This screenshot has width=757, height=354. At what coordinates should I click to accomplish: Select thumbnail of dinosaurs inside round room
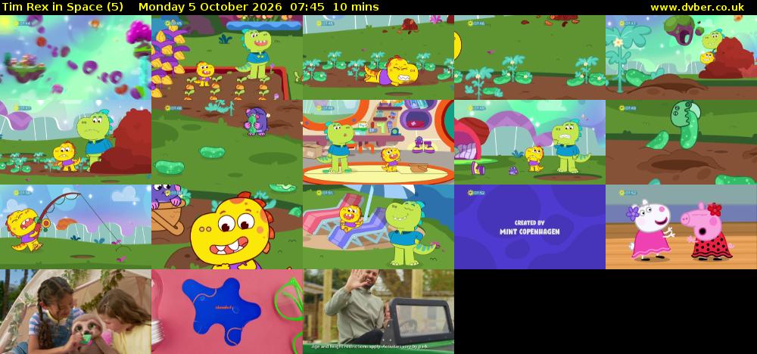coord(378,142)
